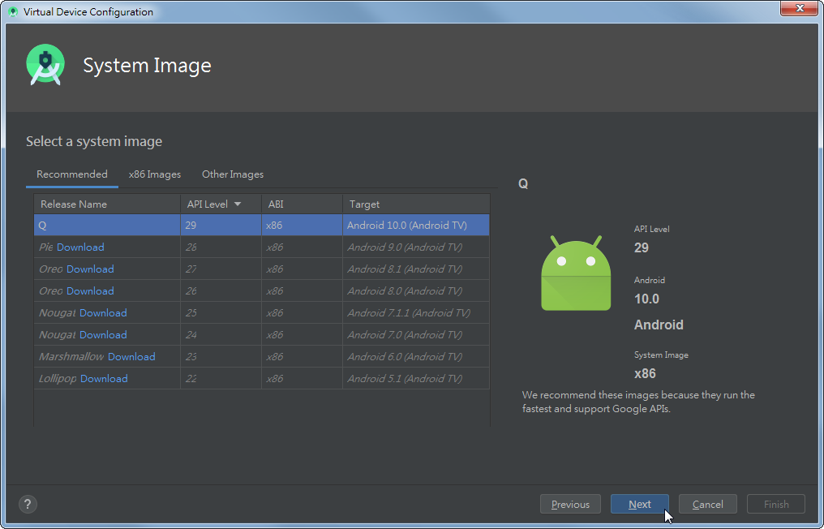Close the Virtual Device Configuration window

coord(800,8)
